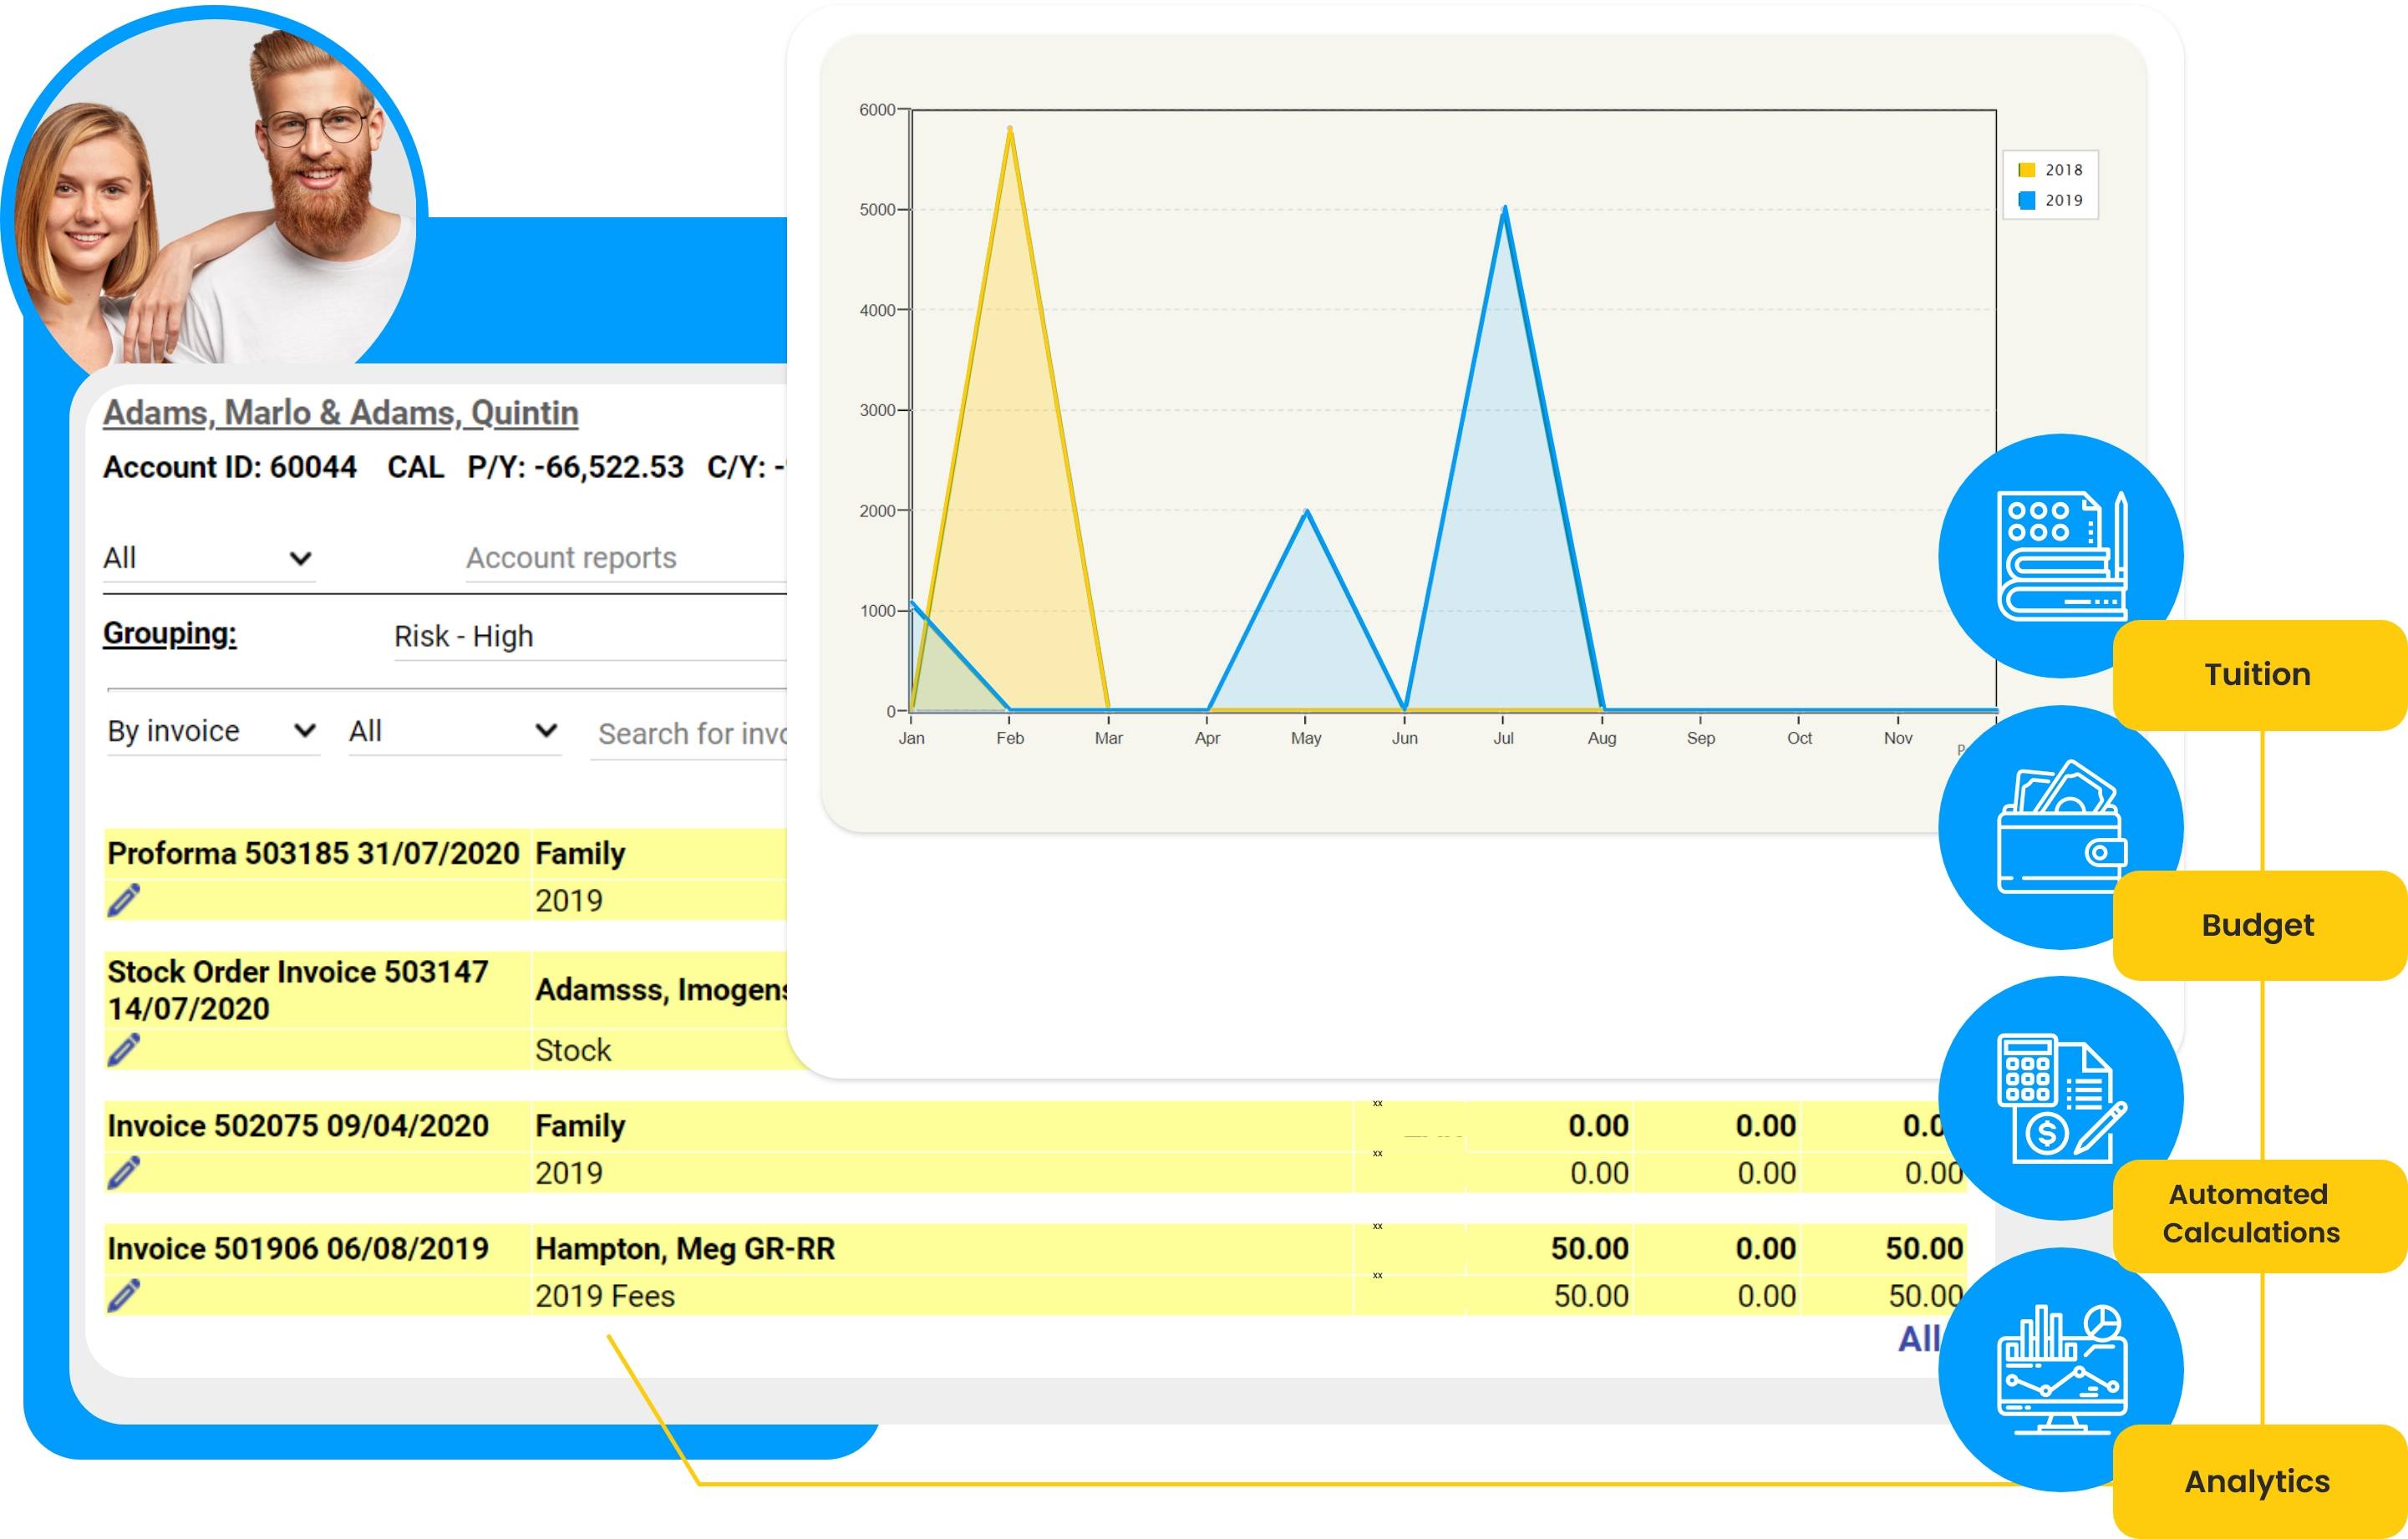Open the All dropdown beside By invoice
The image size is (2408, 1539).
(x=453, y=731)
